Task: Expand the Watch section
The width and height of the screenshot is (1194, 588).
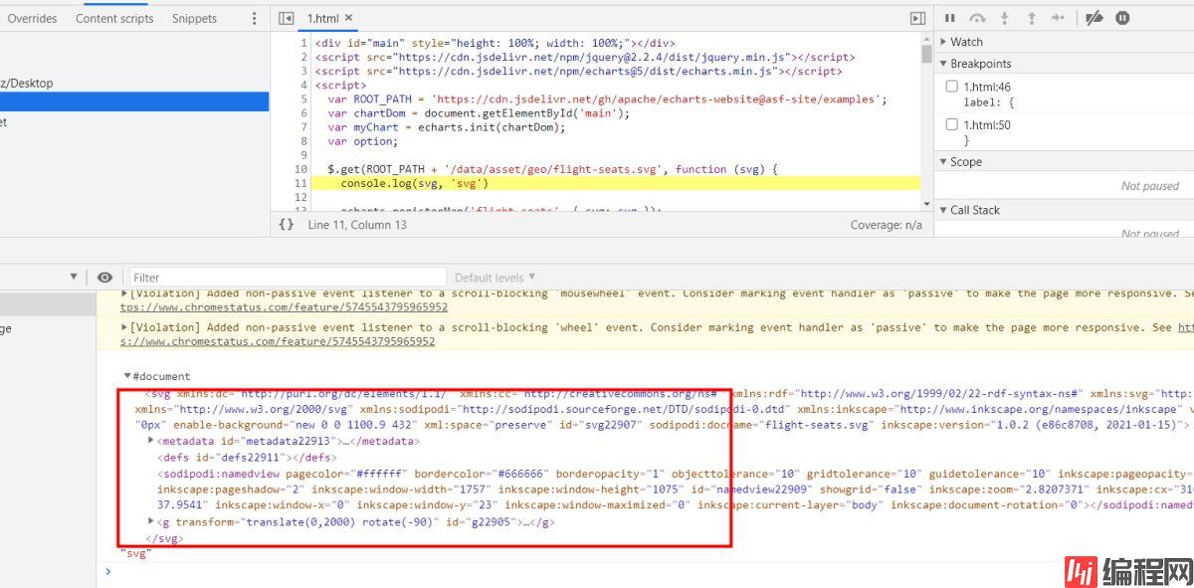Action: pos(965,42)
